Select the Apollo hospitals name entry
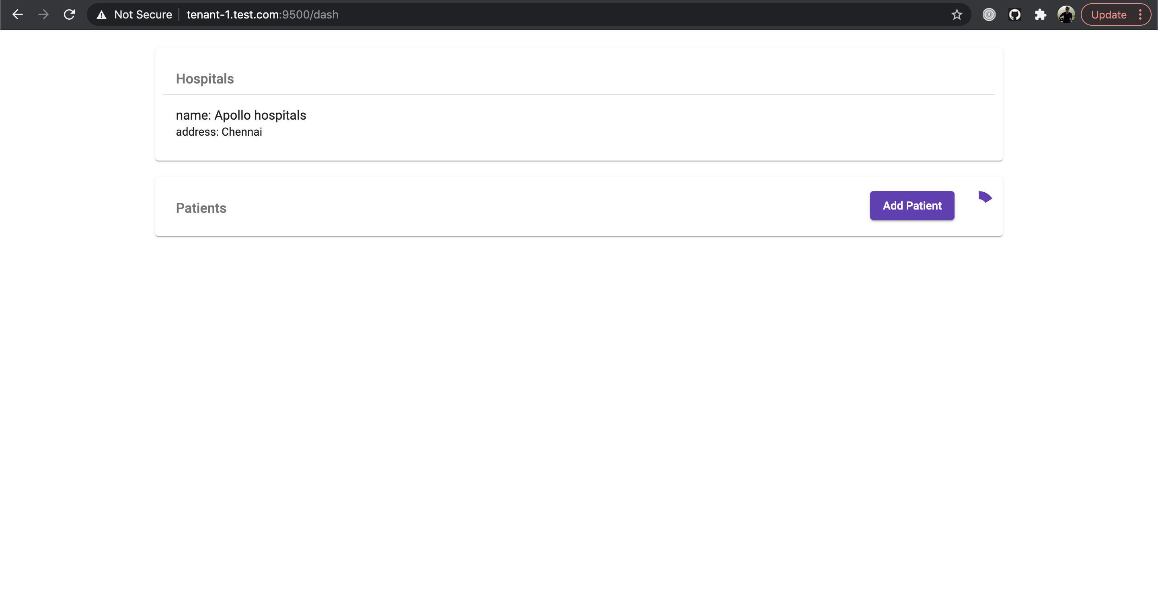 coord(240,115)
